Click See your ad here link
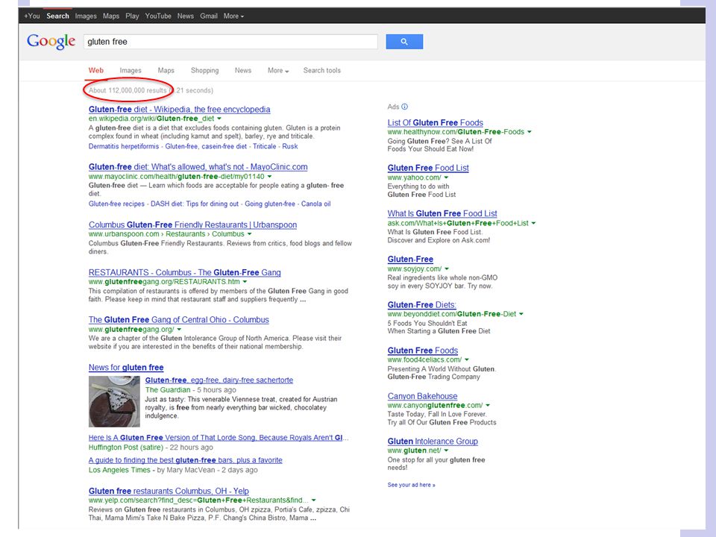Image resolution: width=716 pixels, height=537 pixels. (x=412, y=485)
